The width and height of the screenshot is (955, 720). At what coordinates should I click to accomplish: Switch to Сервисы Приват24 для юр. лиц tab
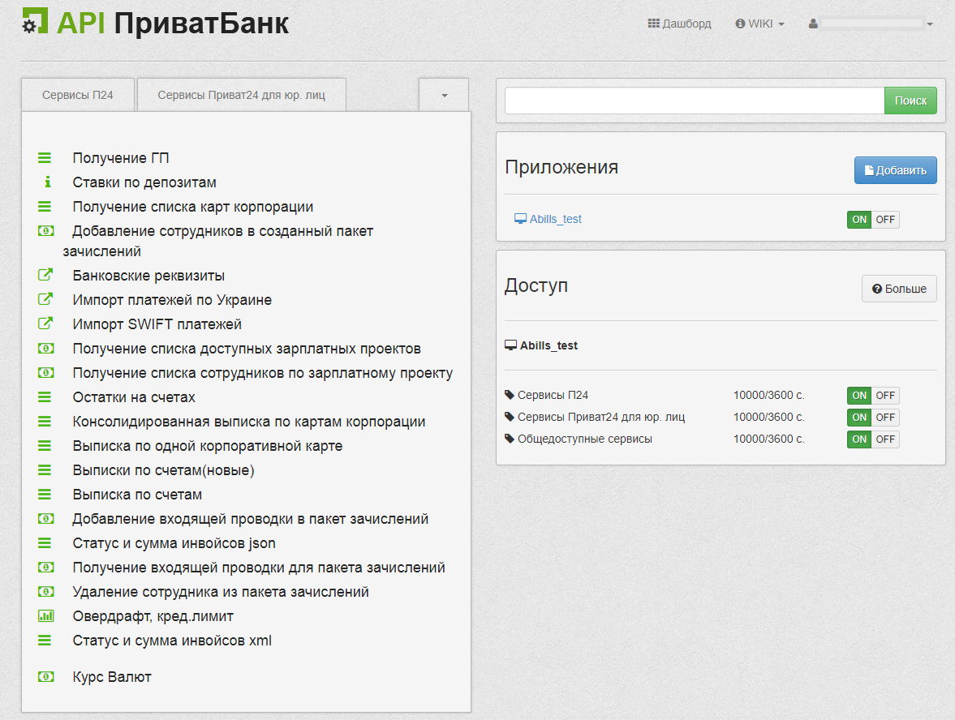click(x=242, y=95)
